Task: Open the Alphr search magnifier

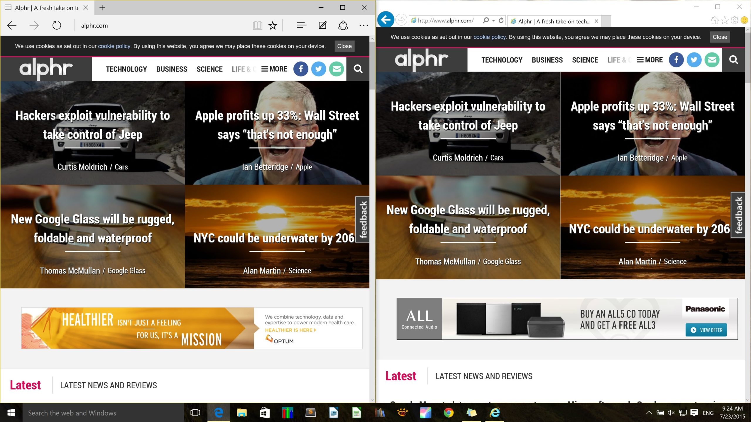Action: point(358,69)
